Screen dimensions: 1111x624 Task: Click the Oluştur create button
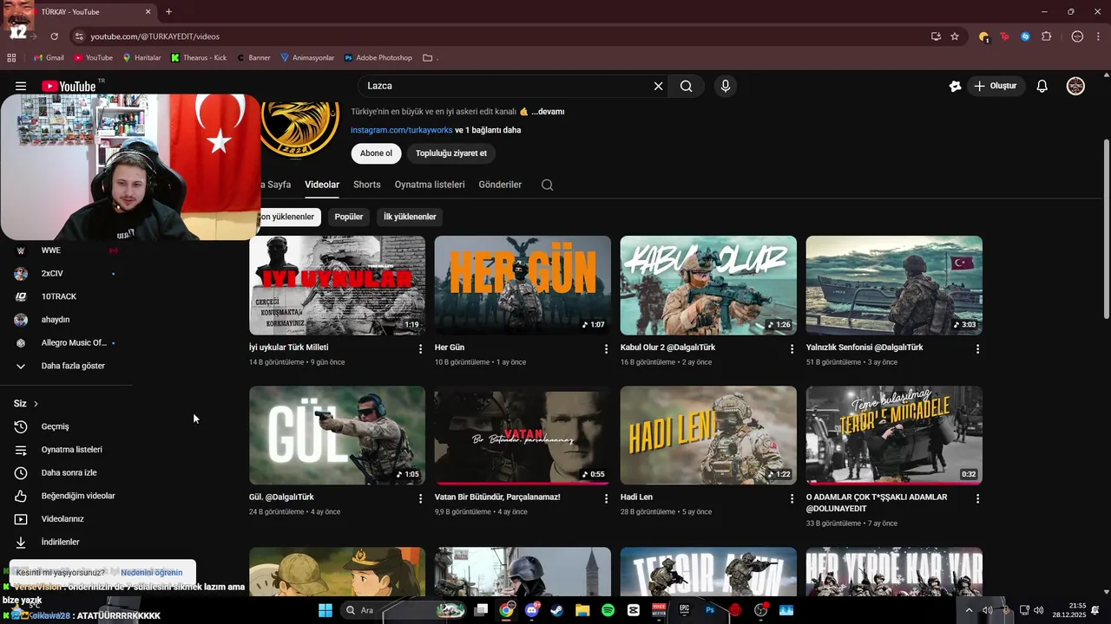coord(996,86)
